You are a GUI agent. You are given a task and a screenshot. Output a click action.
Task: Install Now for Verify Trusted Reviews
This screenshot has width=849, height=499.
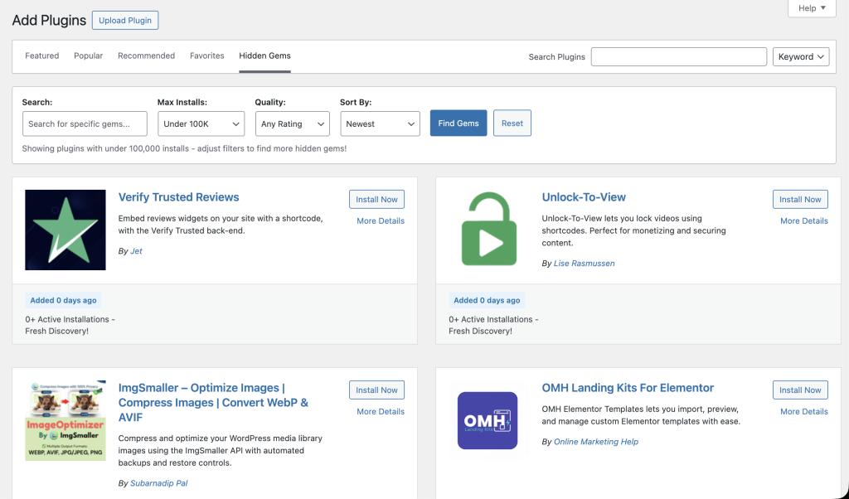click(x=377, y=199)
